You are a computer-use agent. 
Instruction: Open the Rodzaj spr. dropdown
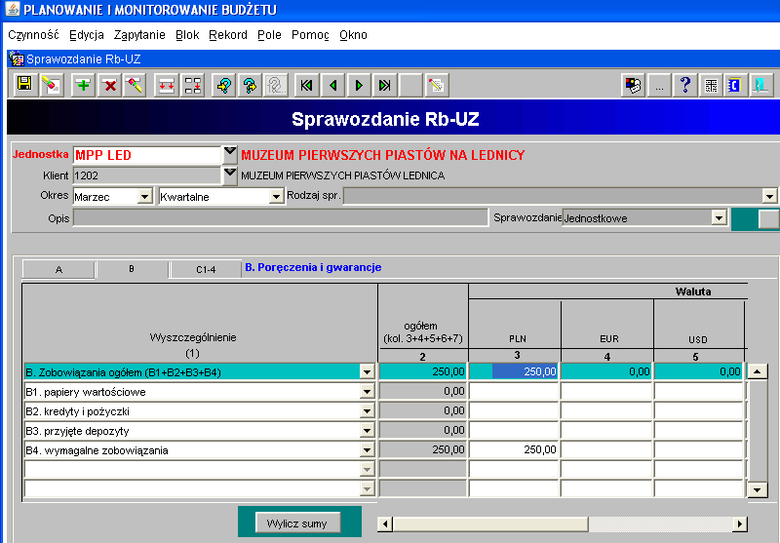click(769, 195)
